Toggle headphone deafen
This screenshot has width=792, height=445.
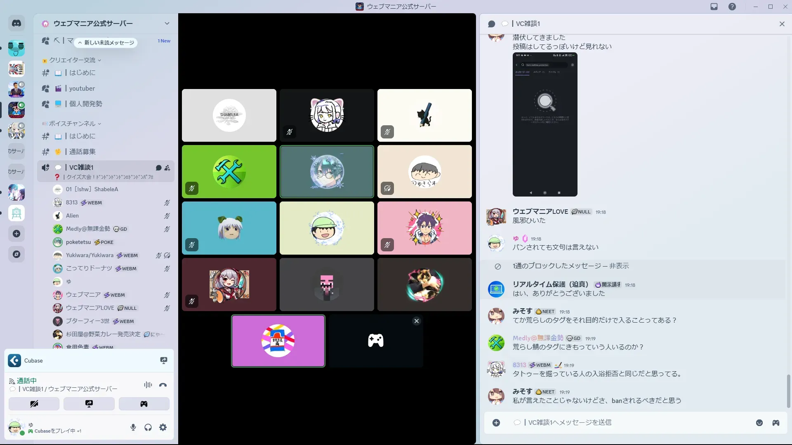coord(148,427)
